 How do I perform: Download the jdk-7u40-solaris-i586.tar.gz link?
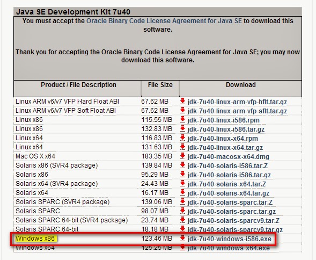229,175
